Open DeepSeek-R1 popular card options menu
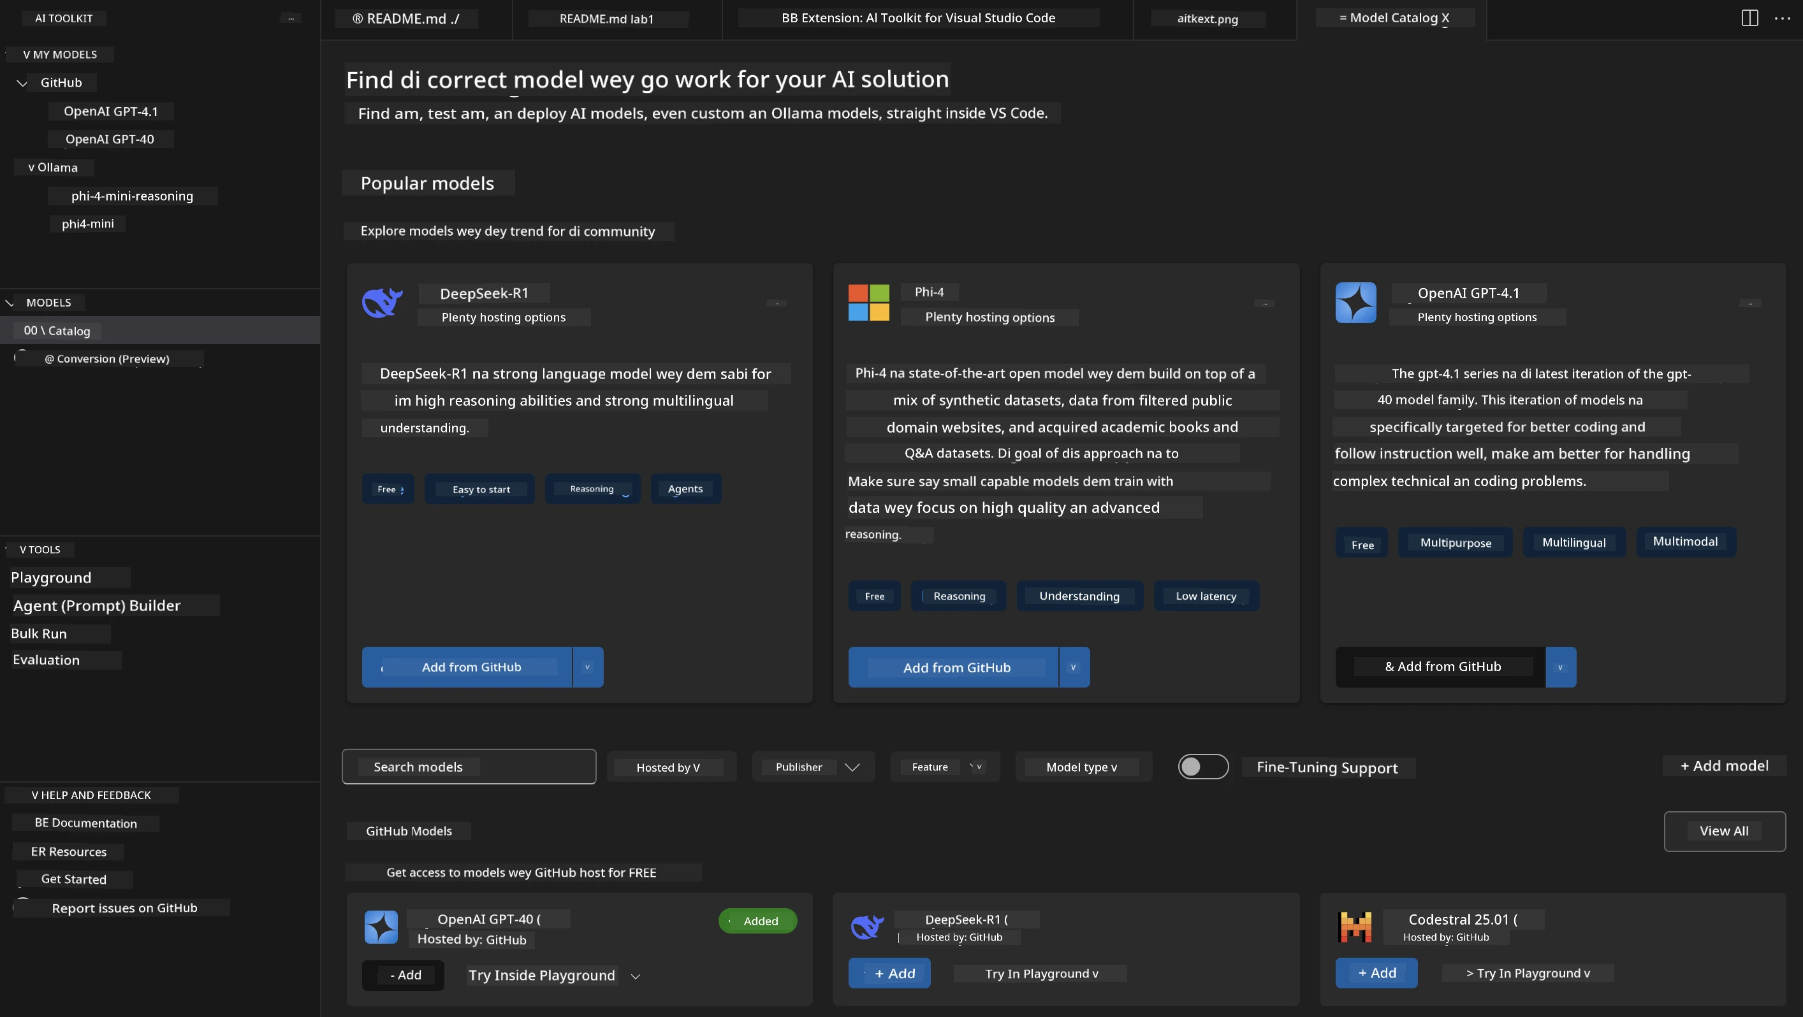This screenshot has width=1803, height=1017. 776,303
